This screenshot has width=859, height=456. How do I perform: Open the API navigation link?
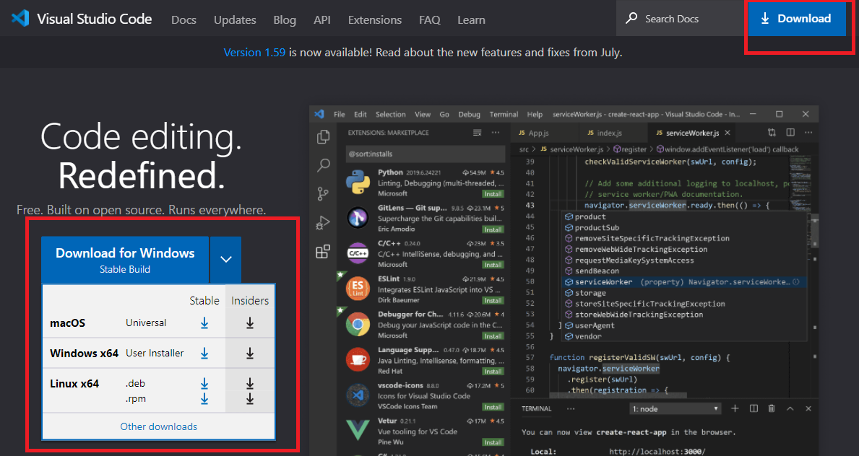pos(321,19)
